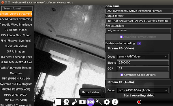Open the about info icon
The width and height of the screenshot is (173, 106).
(x=115, y=102)
